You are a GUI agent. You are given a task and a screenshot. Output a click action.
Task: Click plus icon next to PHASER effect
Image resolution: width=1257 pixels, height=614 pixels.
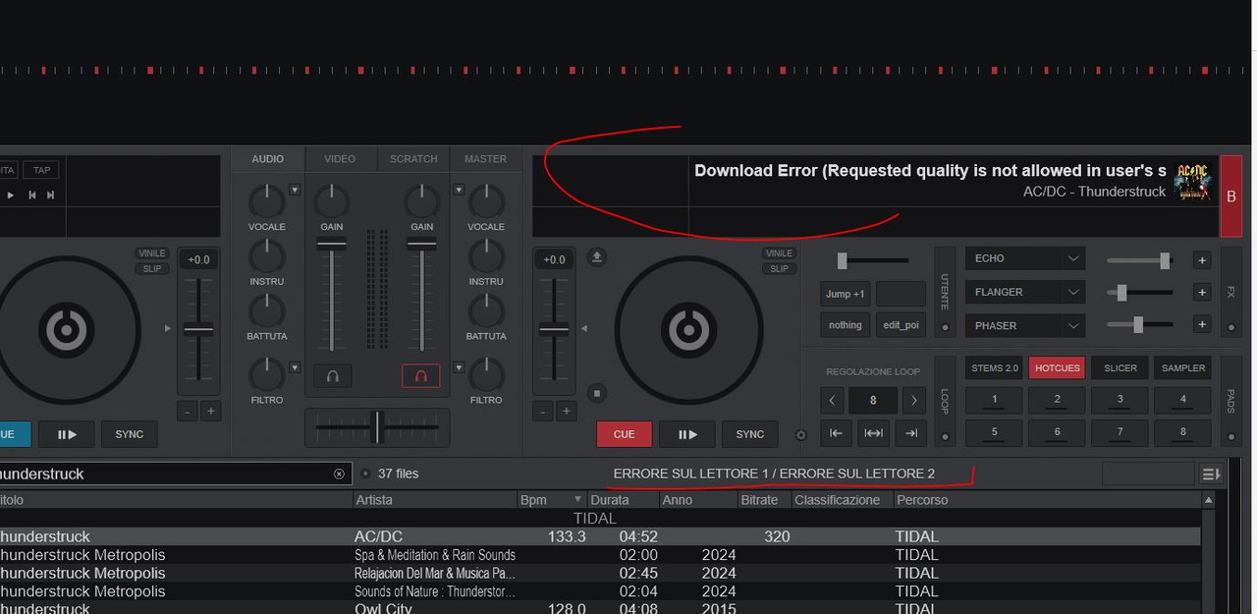[x=1201, y=324]
